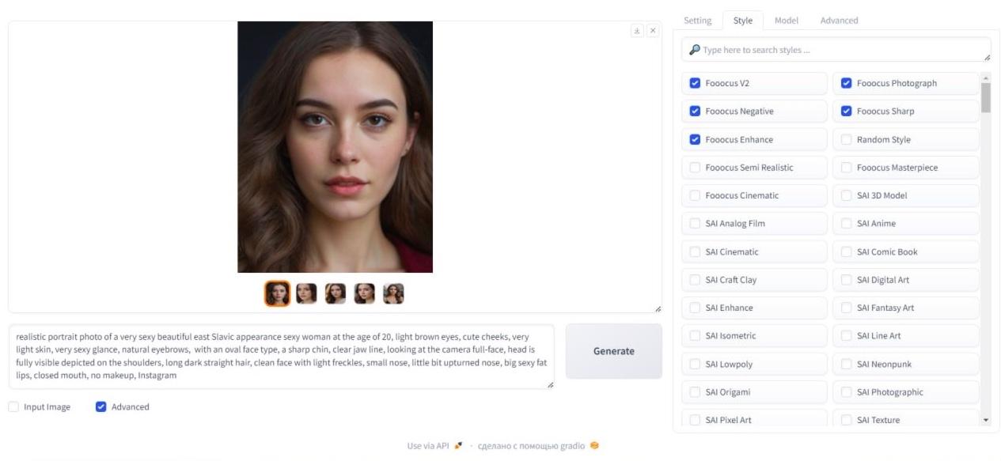
Task: Click the image panel resize handle
Action: click(658, 309)
